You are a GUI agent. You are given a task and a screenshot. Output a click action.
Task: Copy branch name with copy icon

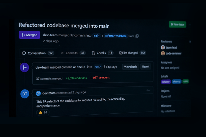(x=137, y=36)
